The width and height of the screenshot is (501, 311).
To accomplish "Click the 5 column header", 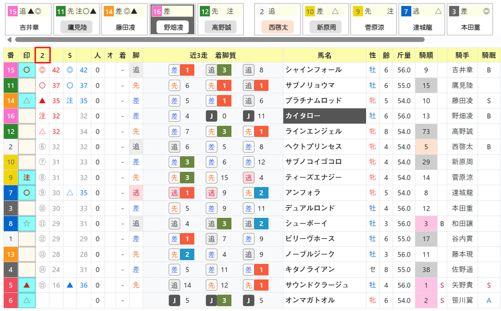I will coord(70,55).
